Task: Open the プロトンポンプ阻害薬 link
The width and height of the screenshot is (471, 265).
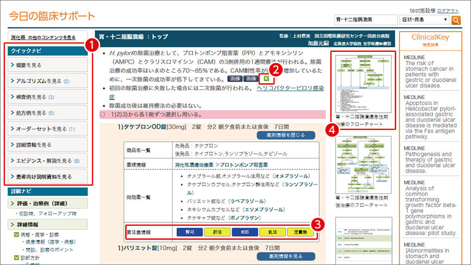Action: (x=244, y=164)
